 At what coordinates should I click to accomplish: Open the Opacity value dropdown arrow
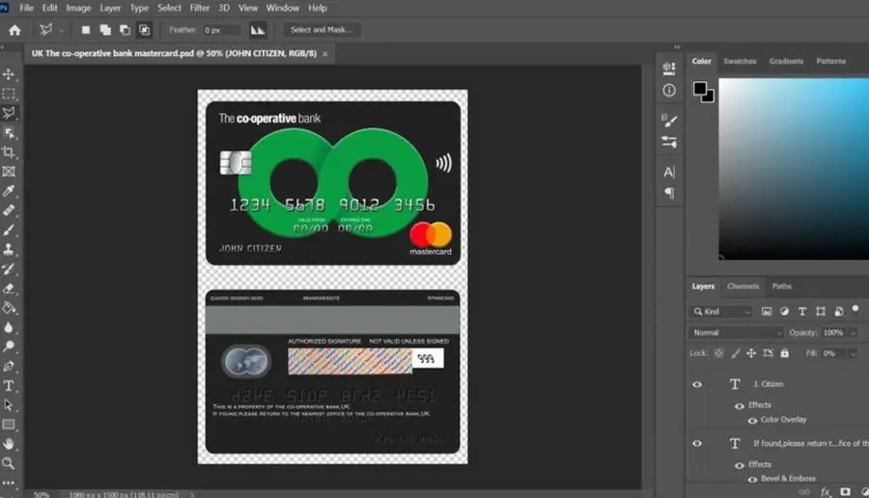coord(854,332)
